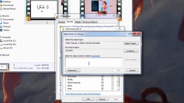Click the folder icon in Permissions title bar
Image resolution: width=184 pixels, height=103 pixels.
pyautogui.click(x=63, y=29)
